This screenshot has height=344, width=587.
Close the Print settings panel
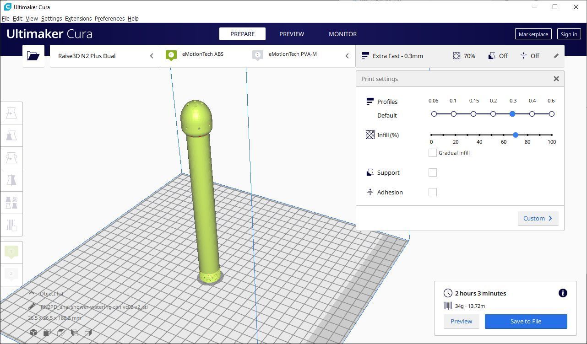556,79
